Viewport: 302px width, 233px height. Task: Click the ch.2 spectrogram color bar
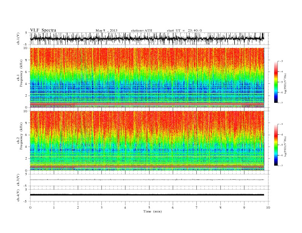[276, 145]
